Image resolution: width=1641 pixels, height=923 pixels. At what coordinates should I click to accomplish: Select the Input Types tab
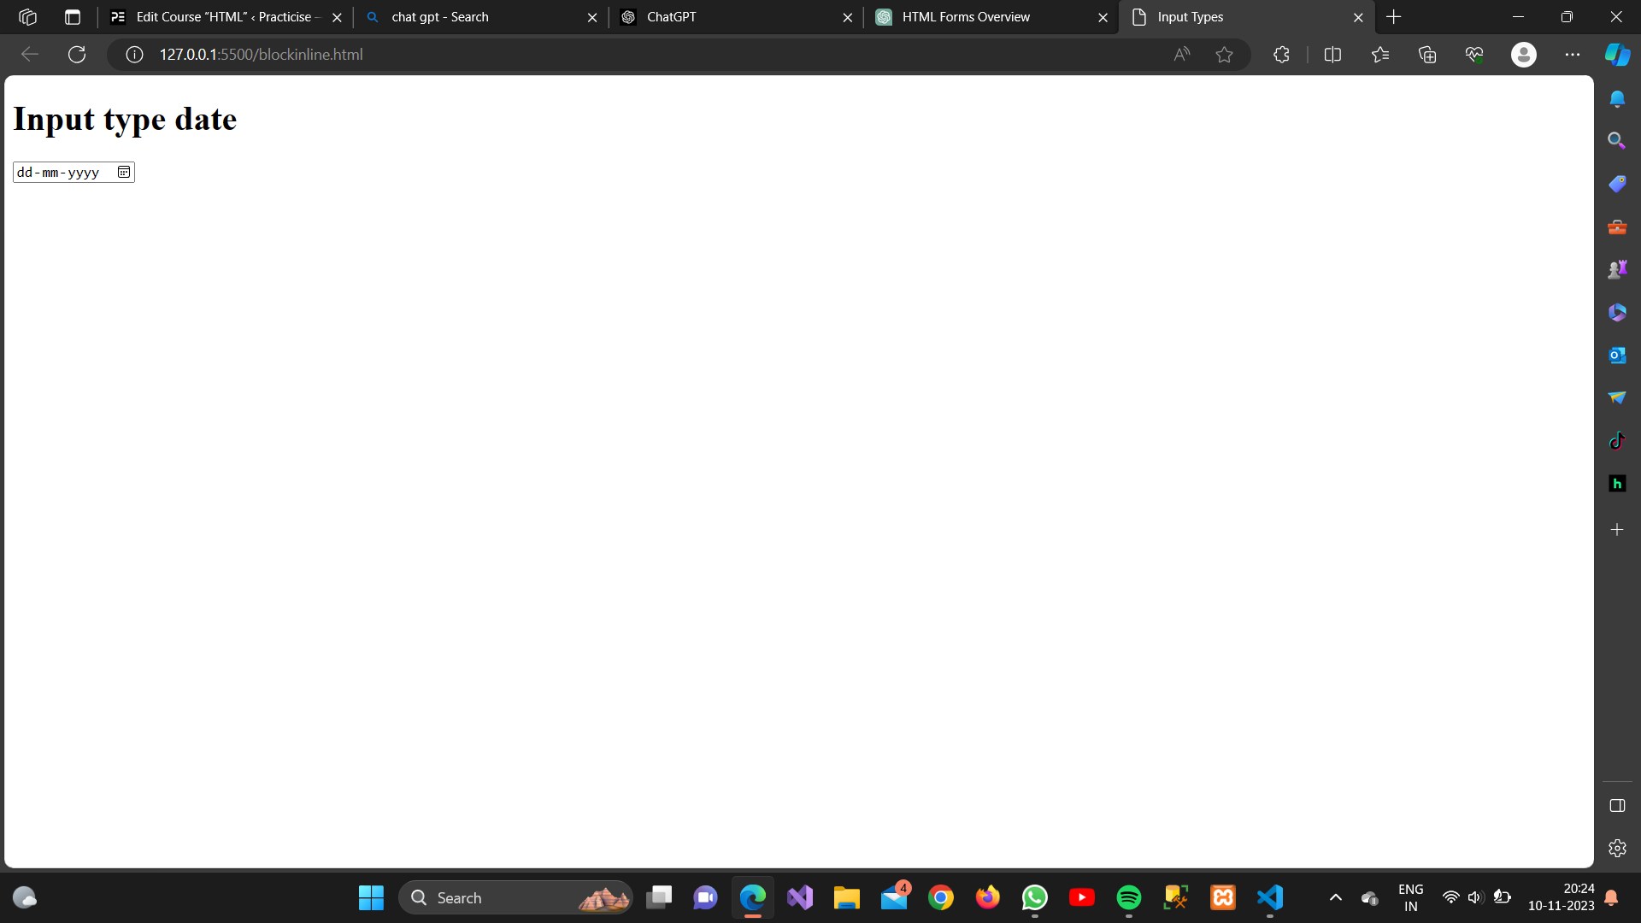pos(1246,17)
